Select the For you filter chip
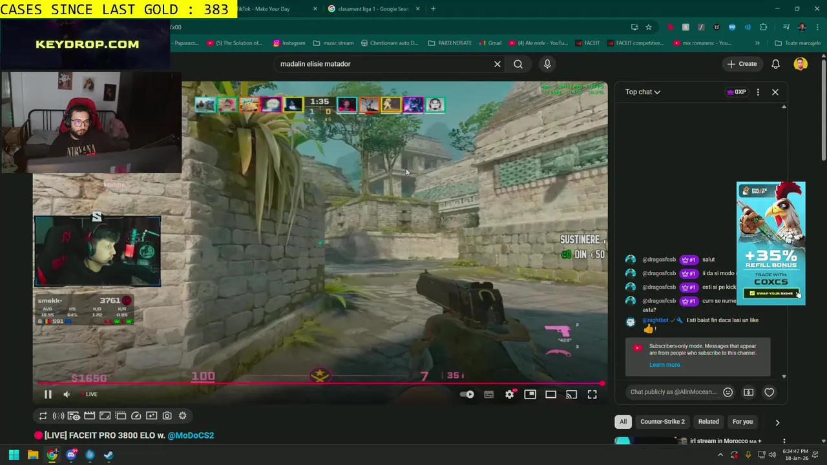Image resolution: width=827 pixels, height=465 pixels. (x=742, y=422)
